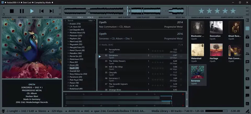Click CLEAR PLAYLIST menu item

point(162,17)
